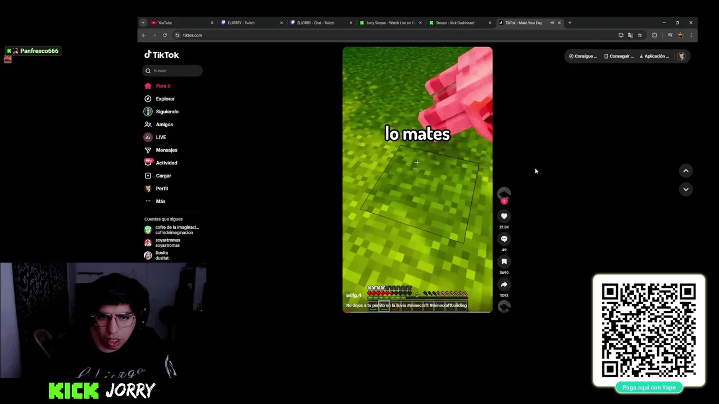Click the Minecraft video player
Screen dimensions: 719x404
point(417,180)
